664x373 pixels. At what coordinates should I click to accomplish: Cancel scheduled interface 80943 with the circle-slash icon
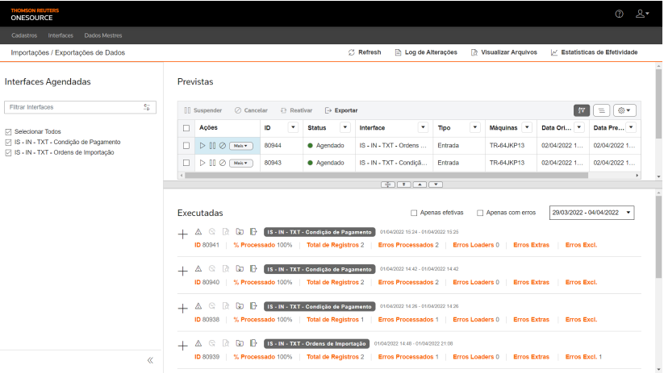pos(223,163)
